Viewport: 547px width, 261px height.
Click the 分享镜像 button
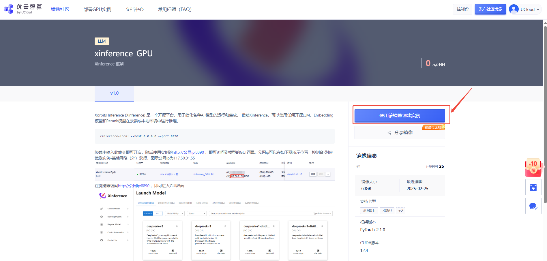point(400,133)
